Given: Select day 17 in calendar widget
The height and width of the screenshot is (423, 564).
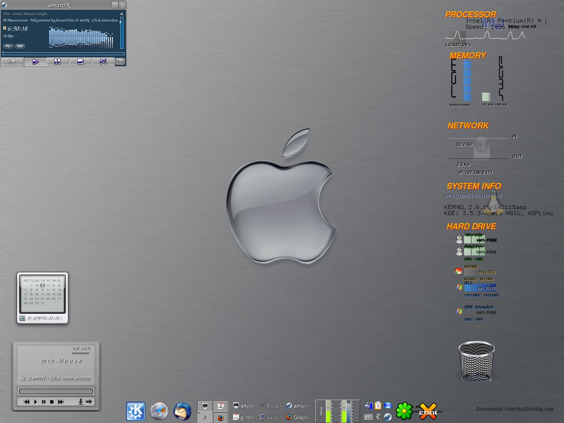Looking at the screenshot, I should (42, 294).
